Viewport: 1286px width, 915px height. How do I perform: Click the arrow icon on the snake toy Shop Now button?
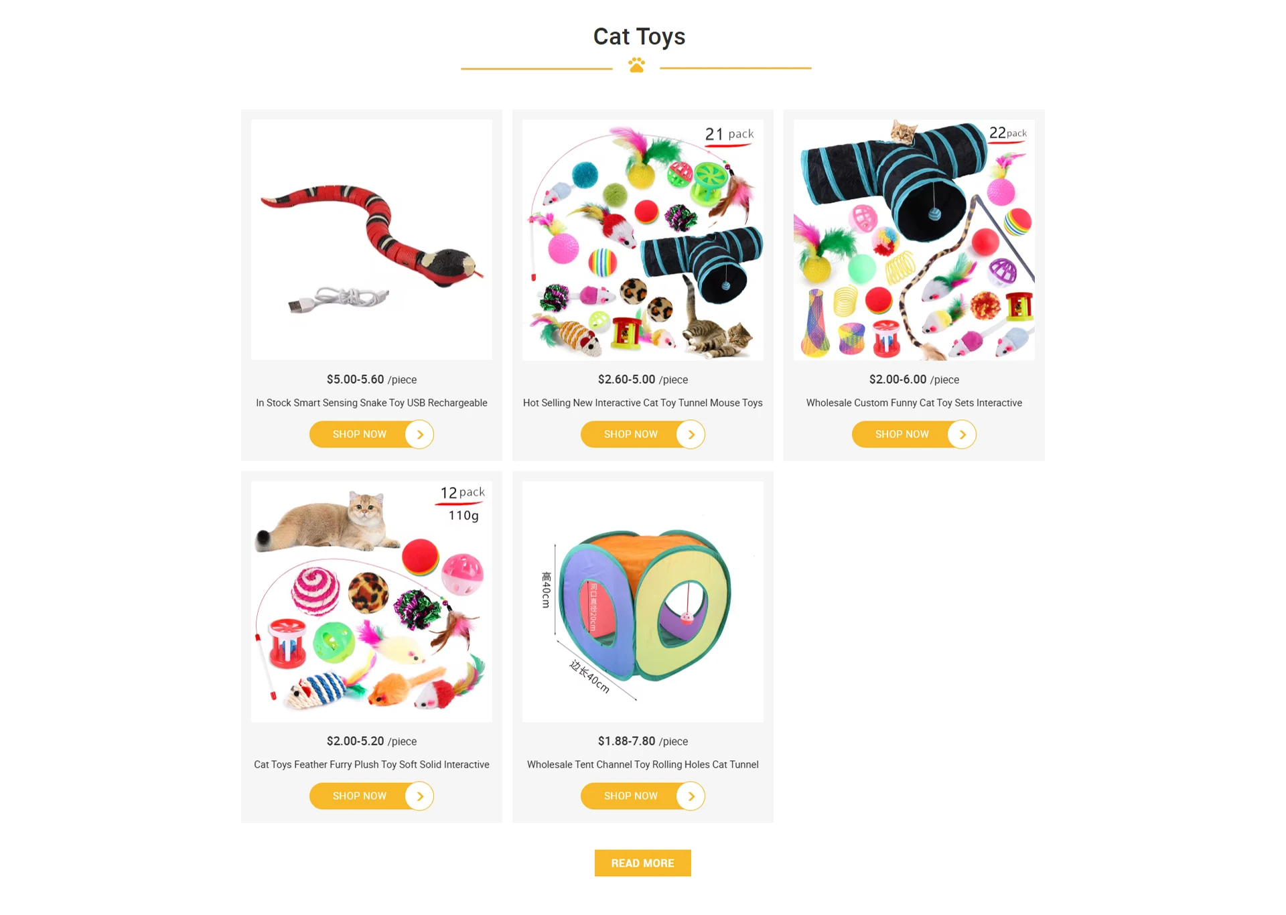pos(420,435)
